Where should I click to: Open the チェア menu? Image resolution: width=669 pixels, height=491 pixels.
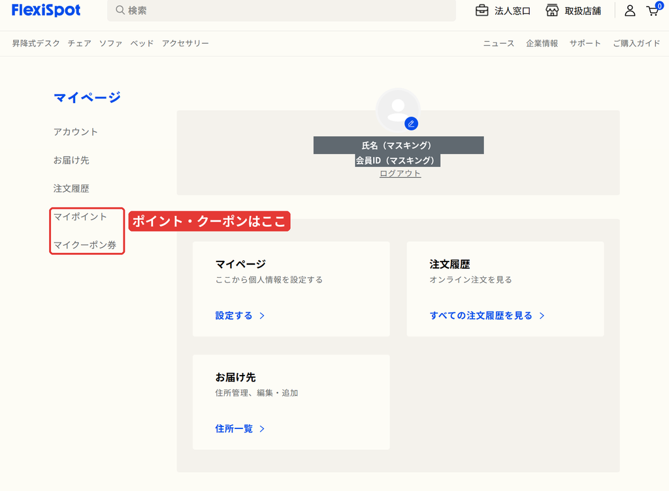pyautogui.click(x=79, y=43)
